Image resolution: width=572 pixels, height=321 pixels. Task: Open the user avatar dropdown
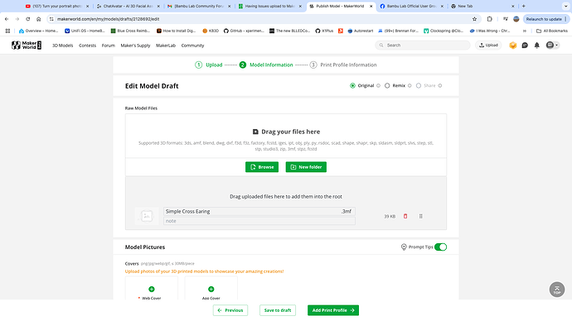coord(552,46)
